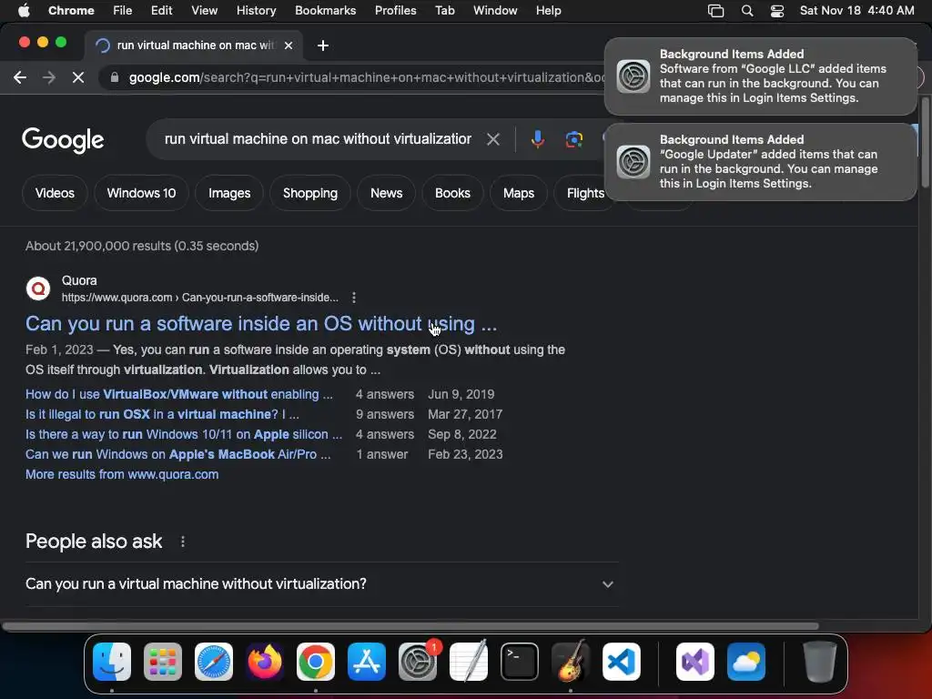
Task: Click the date and time in menu bar
Action: 856,11
